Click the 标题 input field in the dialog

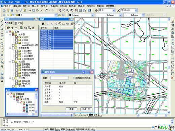pyautogui.click(x=59, y=78)
